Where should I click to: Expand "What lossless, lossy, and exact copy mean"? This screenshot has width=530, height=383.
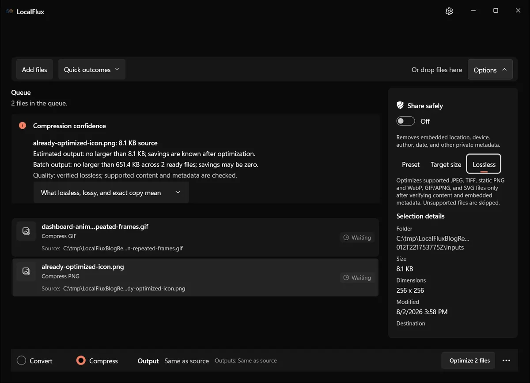(x=111, y=193)
